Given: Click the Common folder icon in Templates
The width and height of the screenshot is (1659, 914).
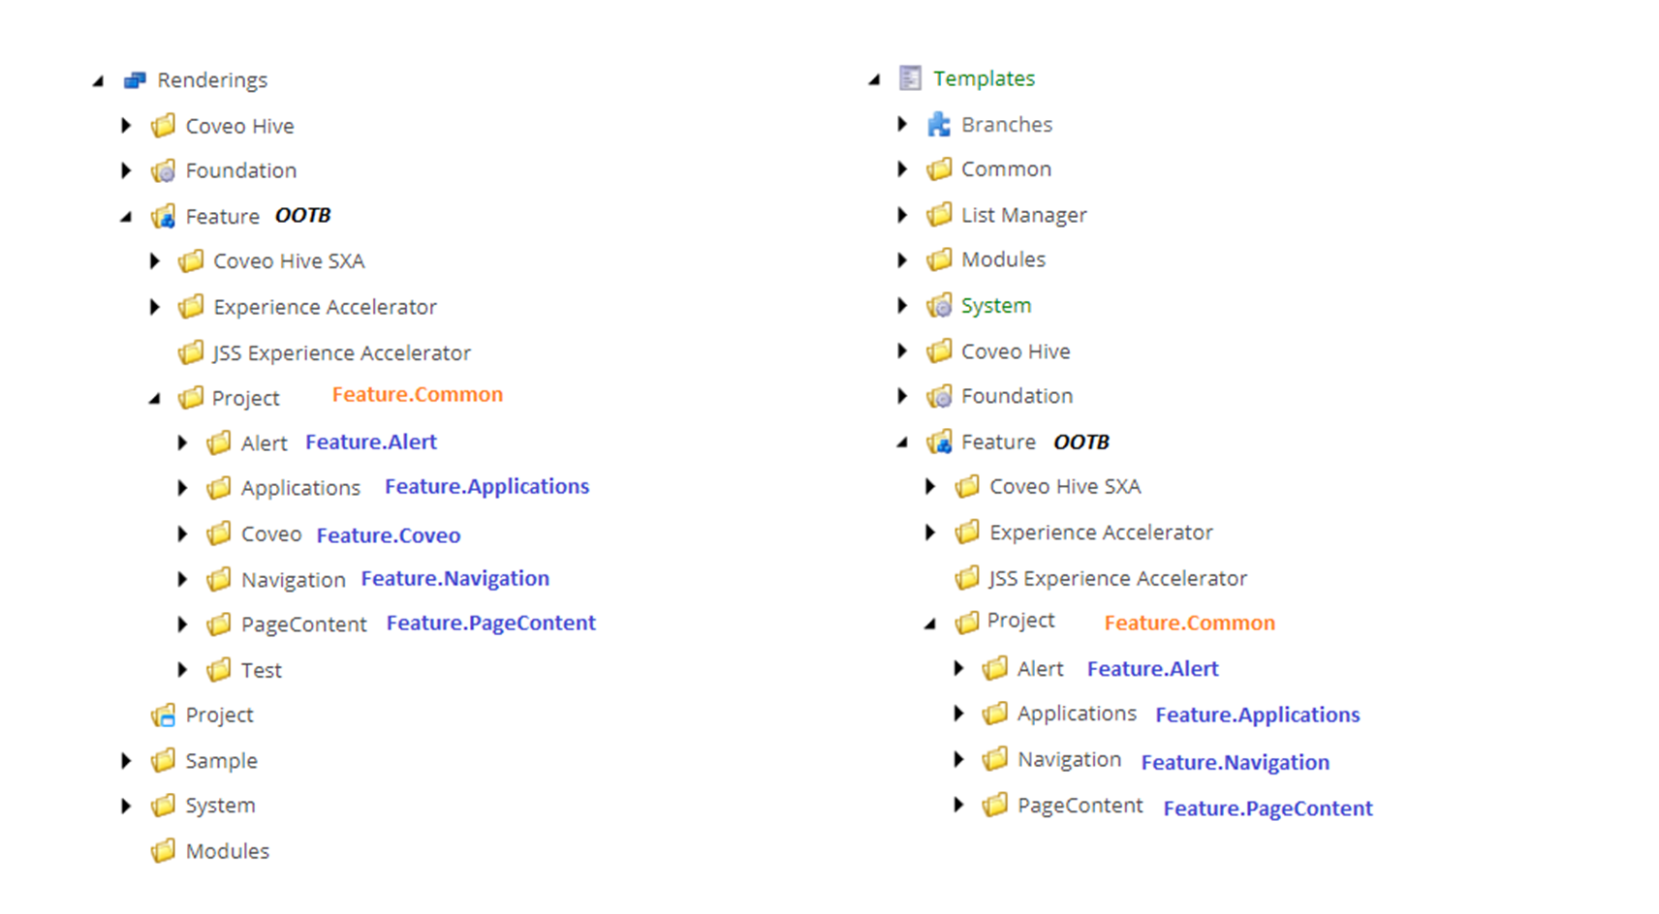Looking at the screenshot, I should coord(938,169).
